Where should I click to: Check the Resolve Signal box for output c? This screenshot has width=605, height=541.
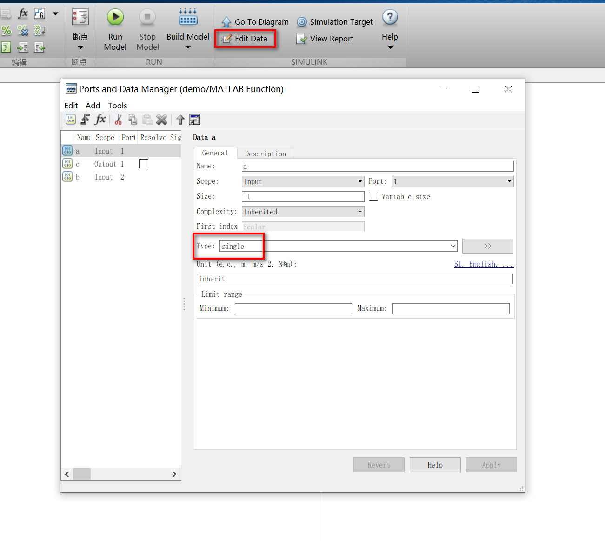coord(144,164)
